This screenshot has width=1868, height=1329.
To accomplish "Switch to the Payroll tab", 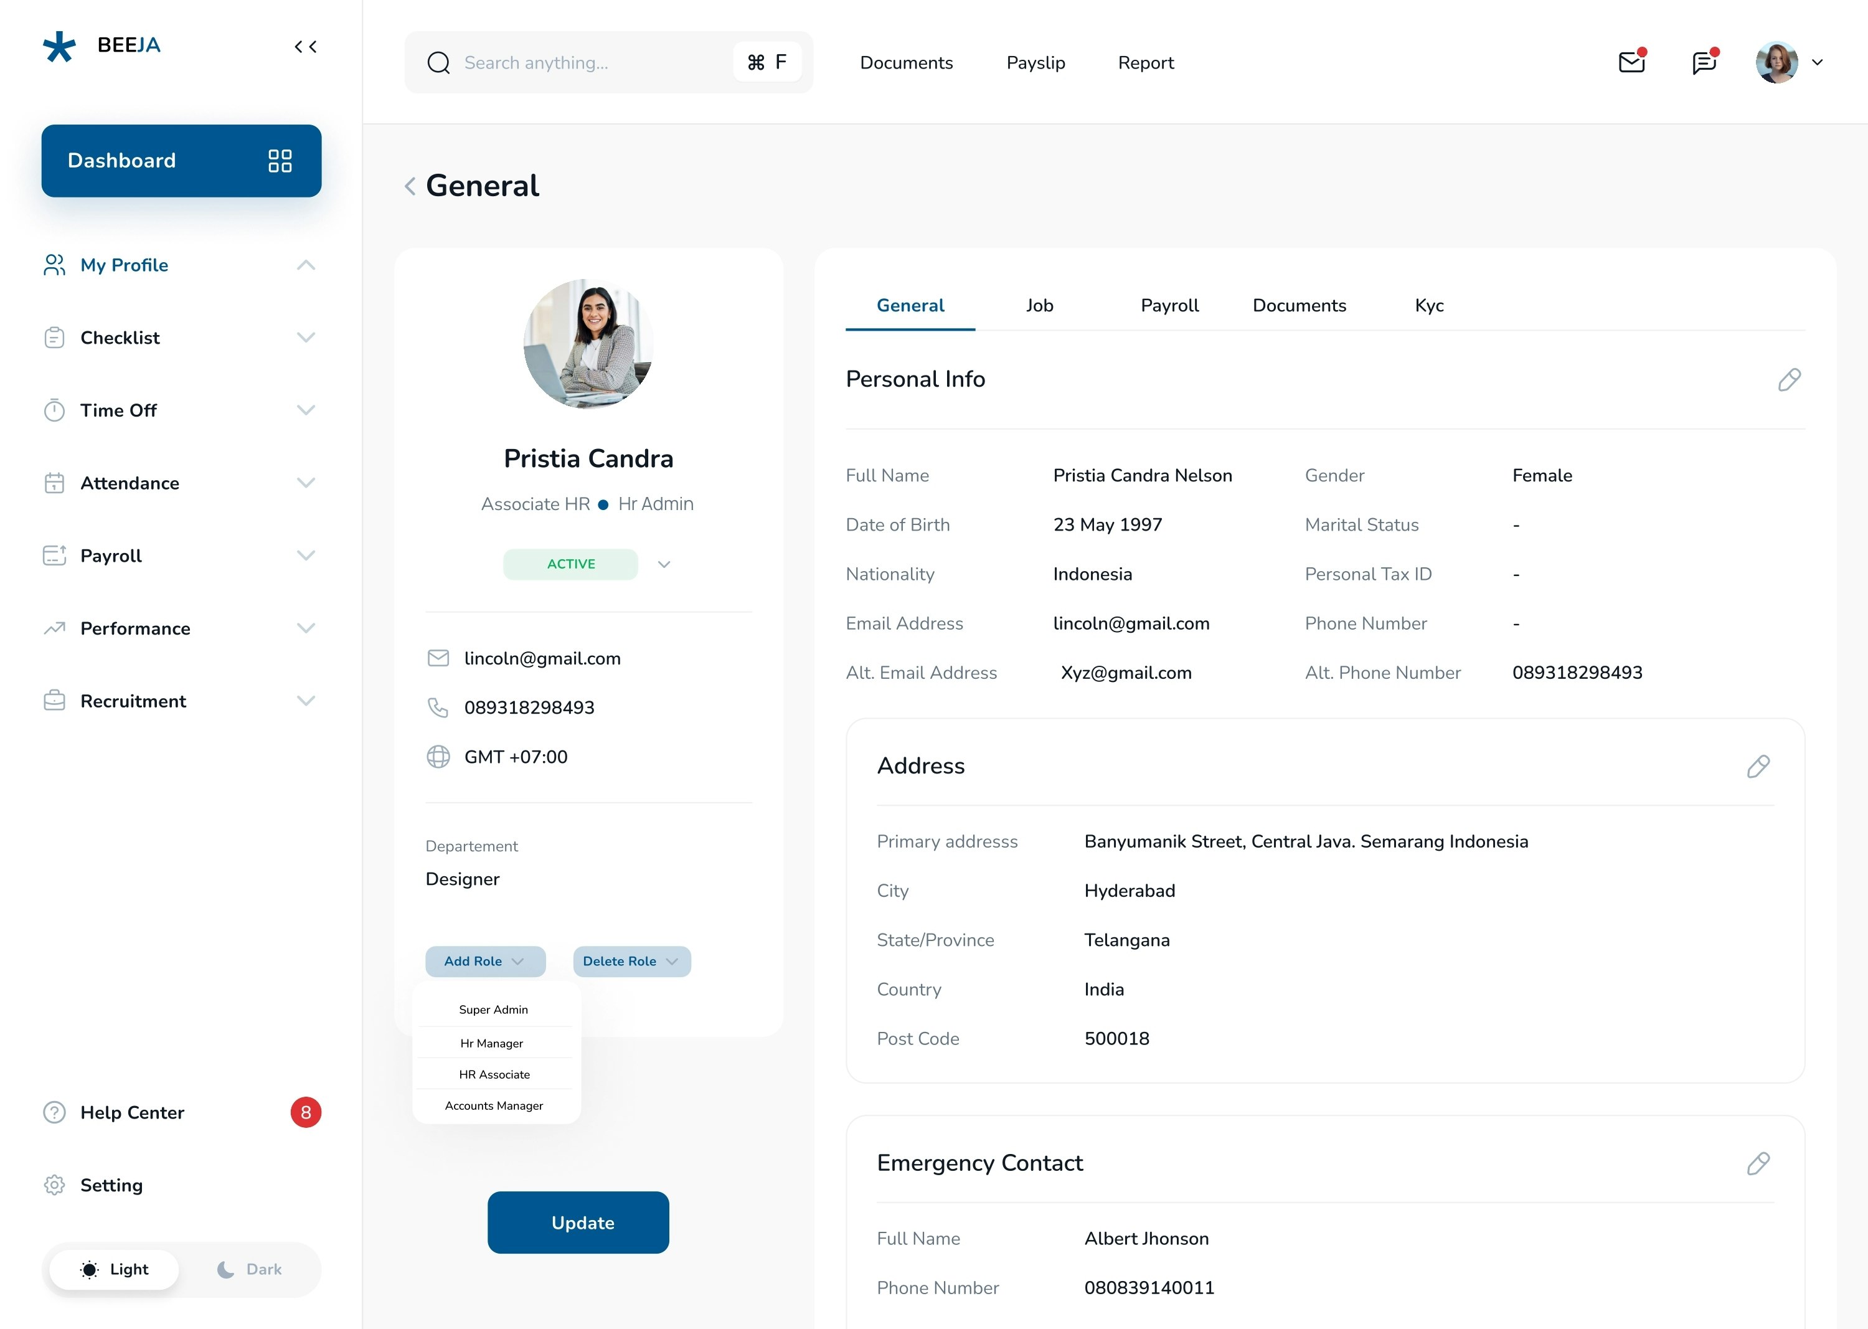I will coord(1169,305).
